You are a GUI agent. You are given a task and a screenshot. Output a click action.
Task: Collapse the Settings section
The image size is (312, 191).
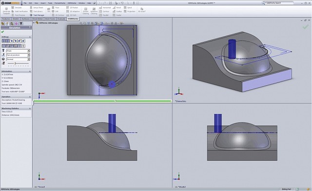point(30,37)
